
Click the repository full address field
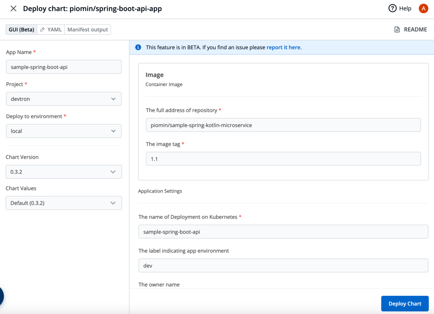[283, 125]
